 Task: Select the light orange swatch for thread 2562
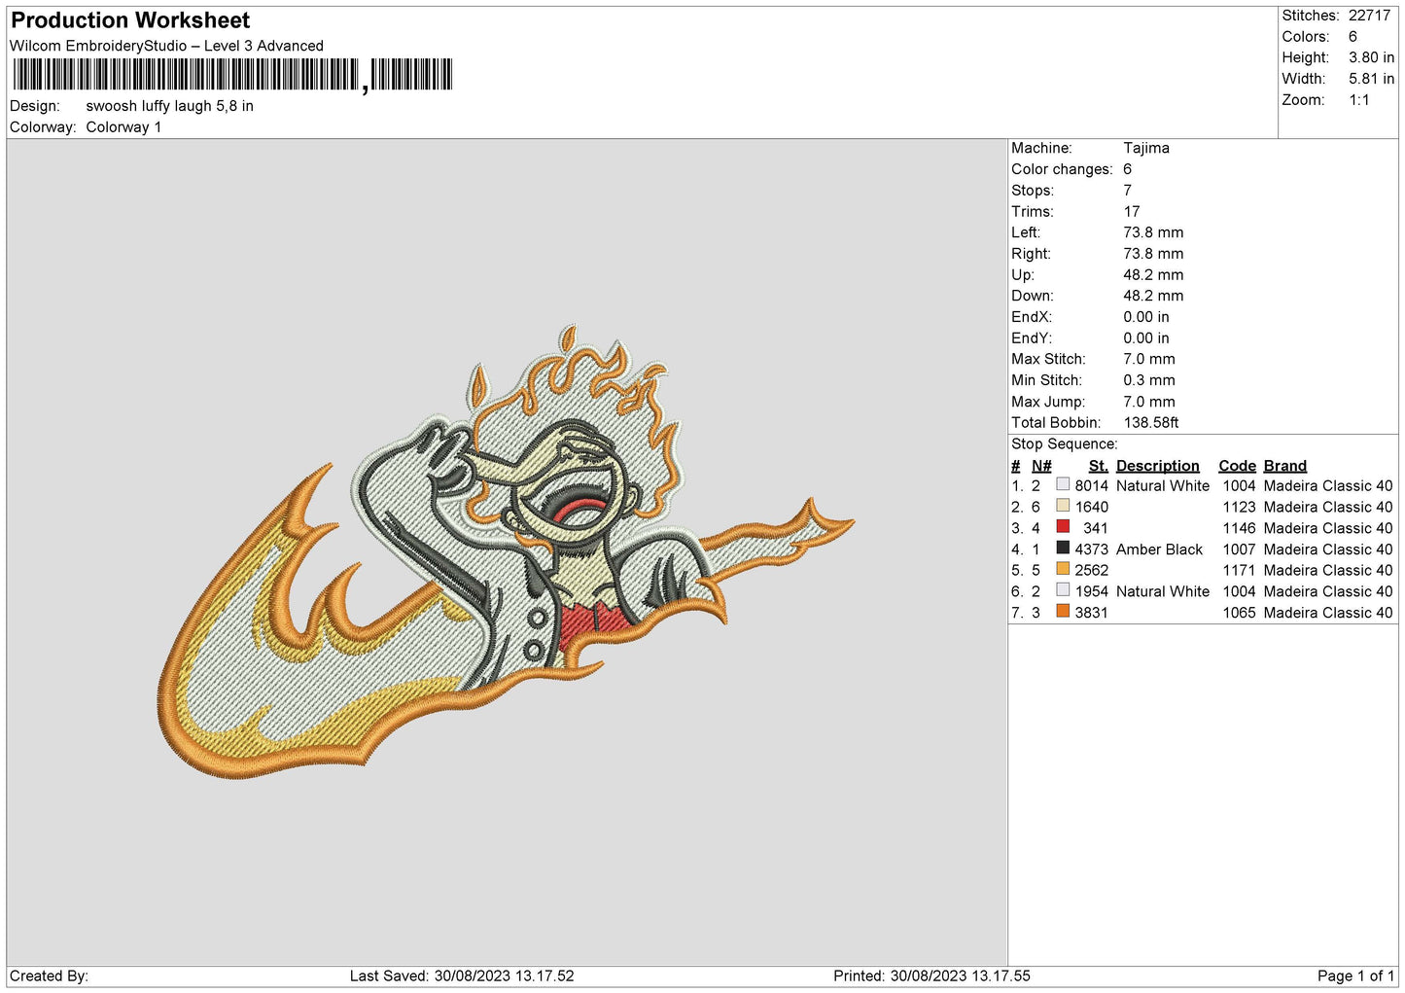[x=1063, y=569]
